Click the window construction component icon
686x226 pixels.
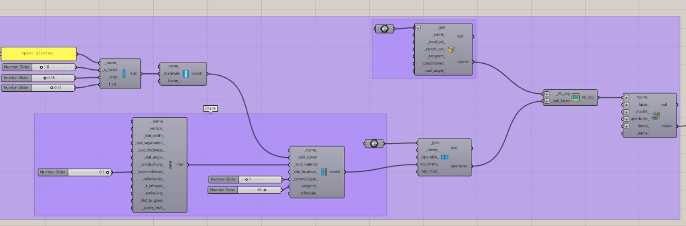[186, 74]
